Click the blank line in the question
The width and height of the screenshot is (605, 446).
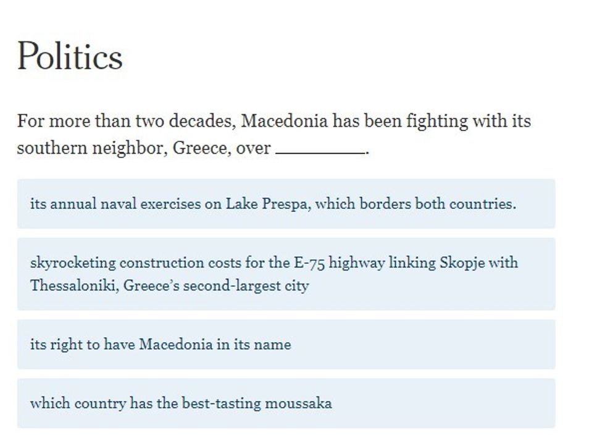(x=320, y=150)
